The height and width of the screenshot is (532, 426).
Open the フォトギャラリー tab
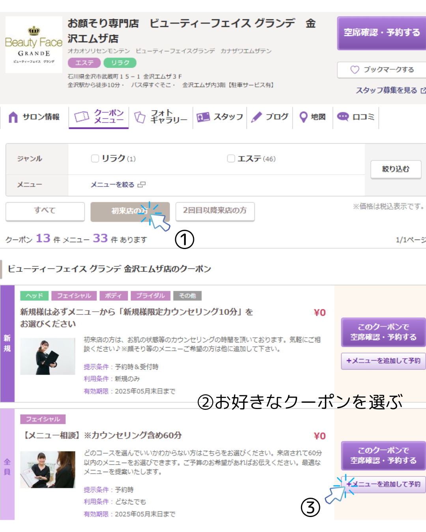pyautogui.click(x=161, y=117)
